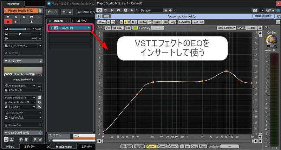Go to previous channel with left arrow
281x150 pixels.
click(50, 12)
